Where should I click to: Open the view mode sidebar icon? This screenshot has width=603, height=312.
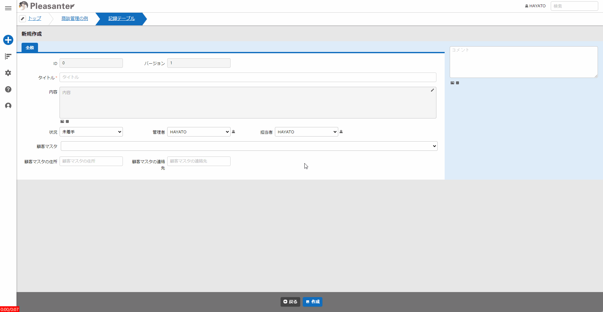8,56
